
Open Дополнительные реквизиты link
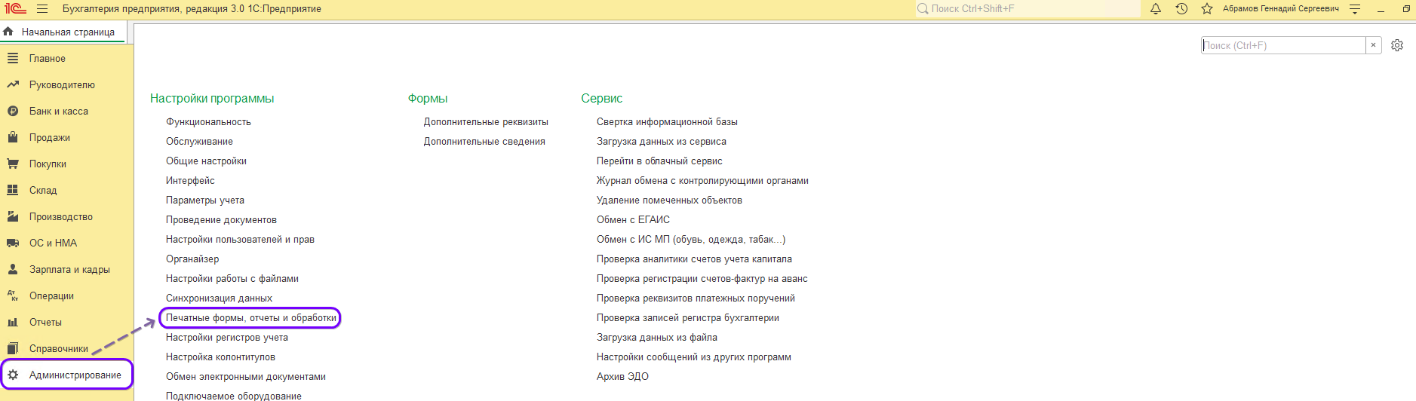click(x=486, y=121)
